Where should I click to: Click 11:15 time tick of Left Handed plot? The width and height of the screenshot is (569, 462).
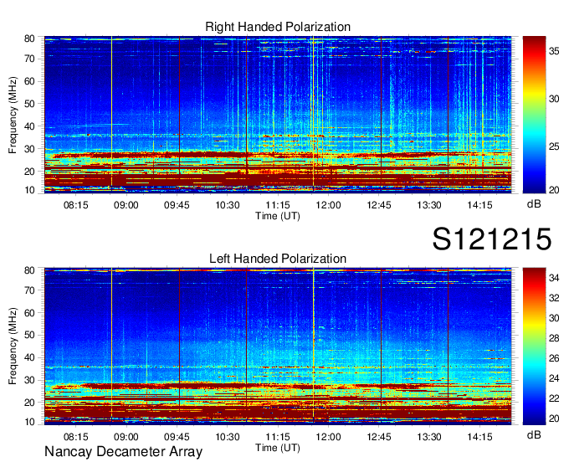pos(278,437)
